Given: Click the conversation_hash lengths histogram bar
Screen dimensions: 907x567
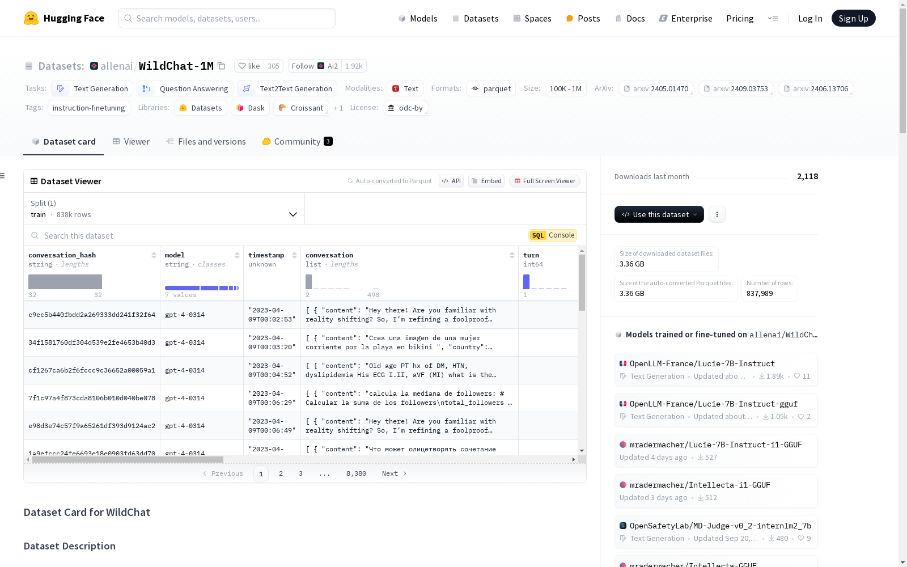Looking at the screenshot, I should (x=65, y=282).
